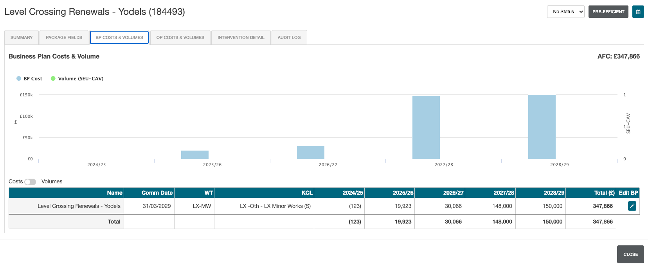
Task: Close the dialog with Close button
Action: click(630, 254)
